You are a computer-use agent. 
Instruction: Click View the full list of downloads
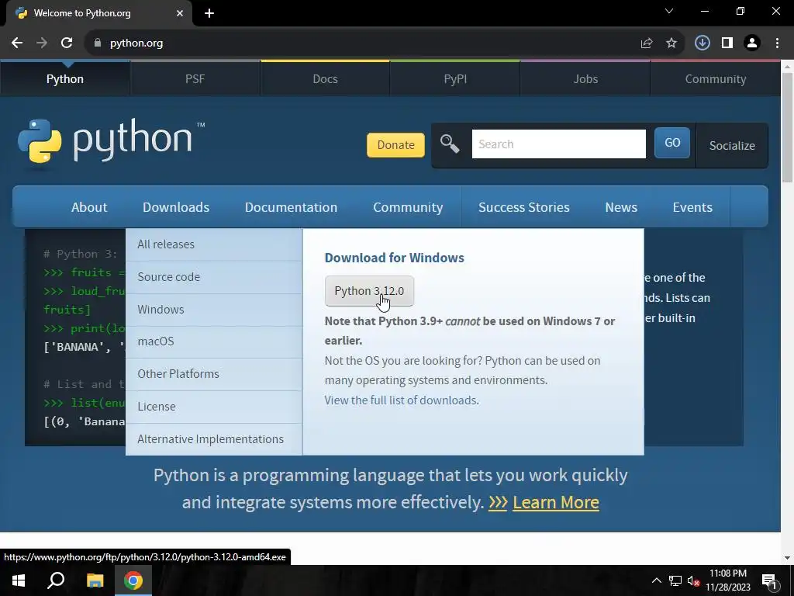402,400
